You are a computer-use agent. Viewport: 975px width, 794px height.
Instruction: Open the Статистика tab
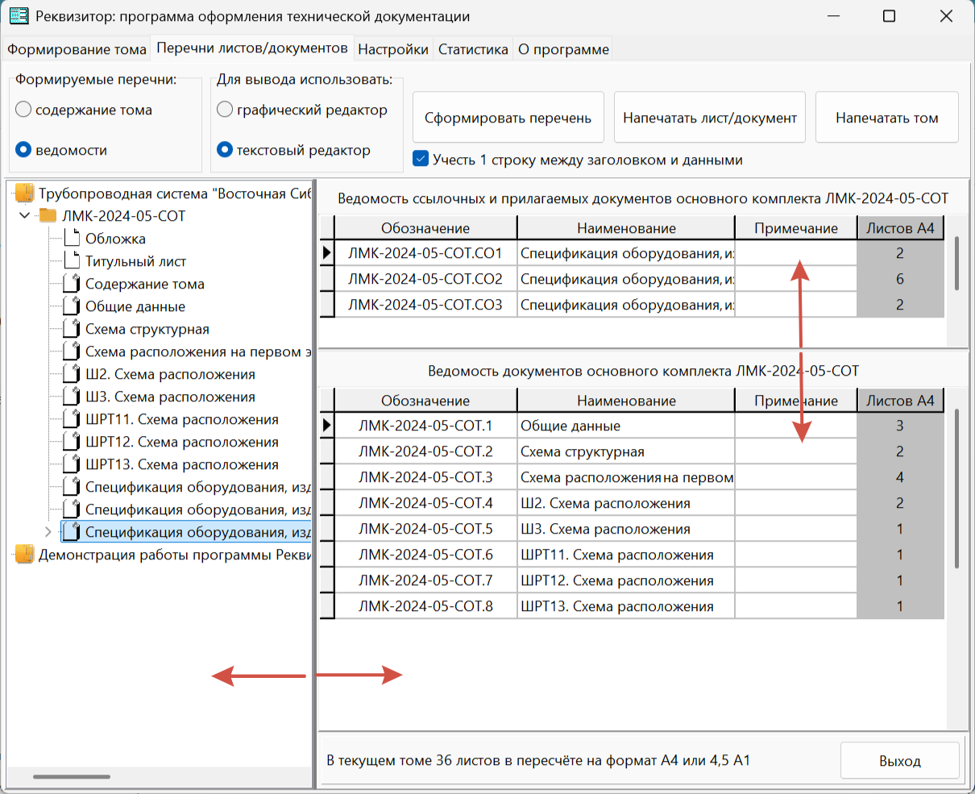473,49
